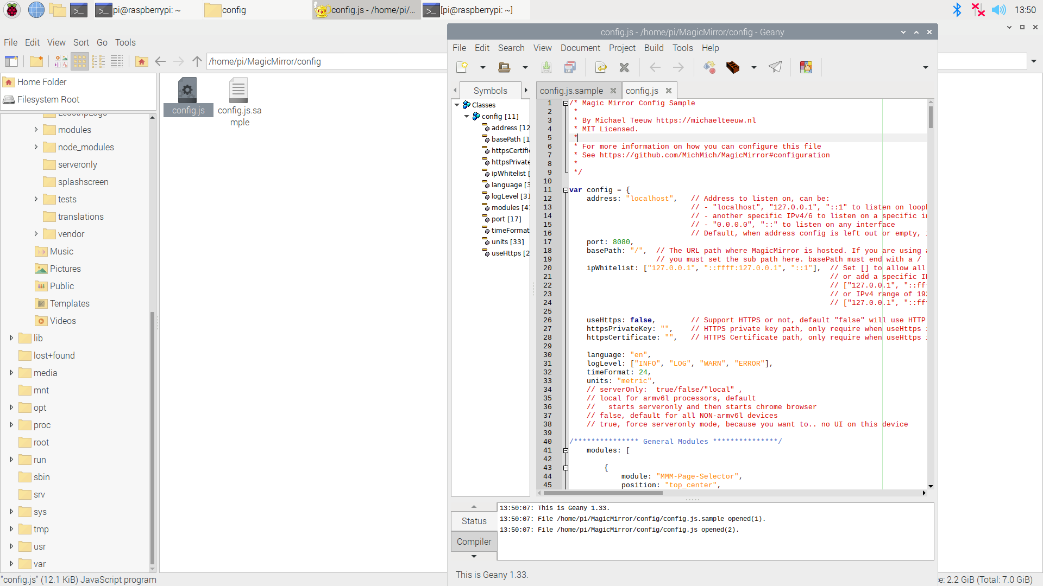
Task: Fold the modules array at line 41
Action: [x=566, y=450]
